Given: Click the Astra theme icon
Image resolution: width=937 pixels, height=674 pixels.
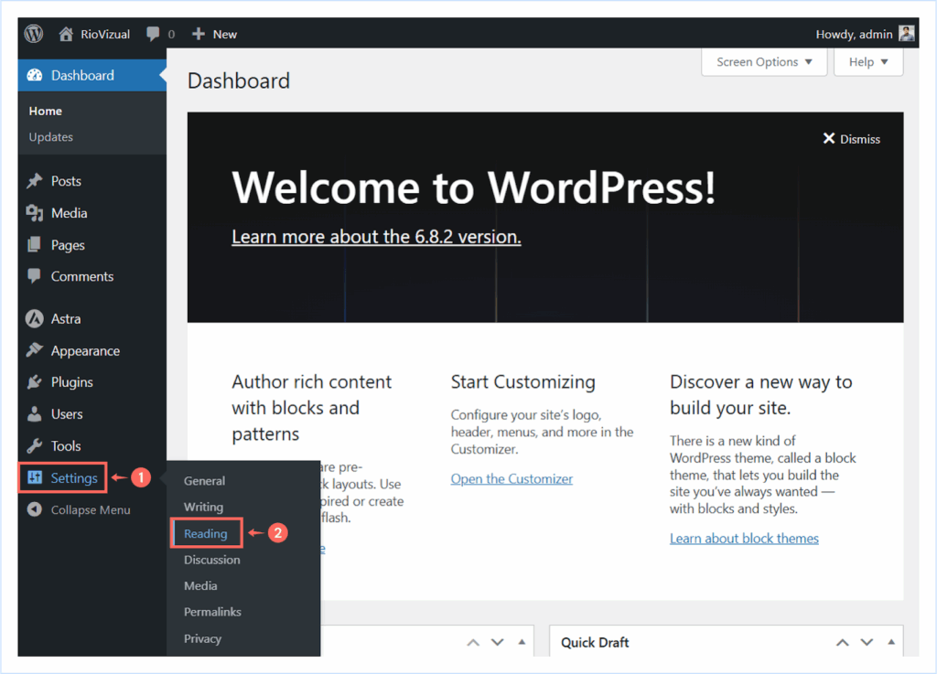Looking at the screenshot, I should coord(35,319).
